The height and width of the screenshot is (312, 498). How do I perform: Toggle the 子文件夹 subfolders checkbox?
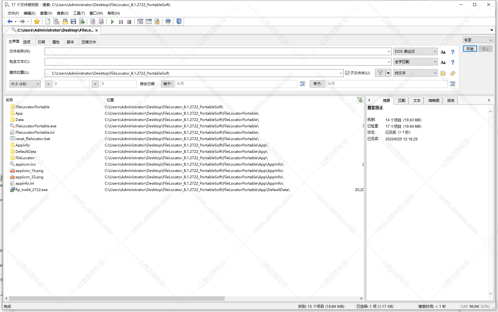[x=347, y=73]
